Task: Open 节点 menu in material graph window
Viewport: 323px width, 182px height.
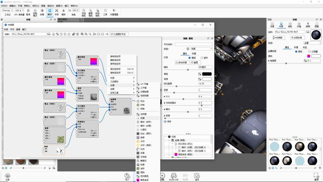Action: (x=12, y=29)
